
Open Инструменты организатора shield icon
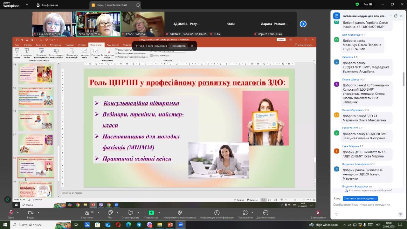point(180,213)
